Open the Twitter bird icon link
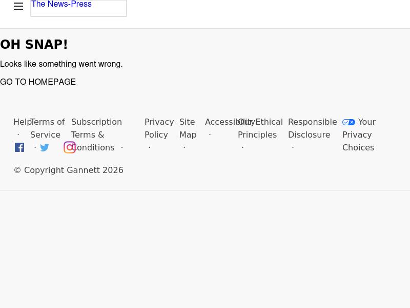Viewport: 410px width, 308px height. (45, 148)
